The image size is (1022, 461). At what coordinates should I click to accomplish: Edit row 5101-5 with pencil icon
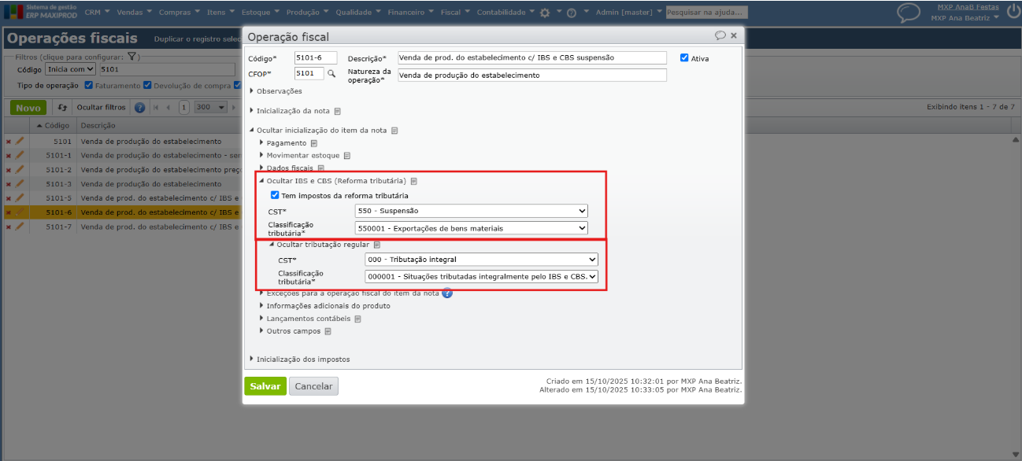tap(20, 197)
